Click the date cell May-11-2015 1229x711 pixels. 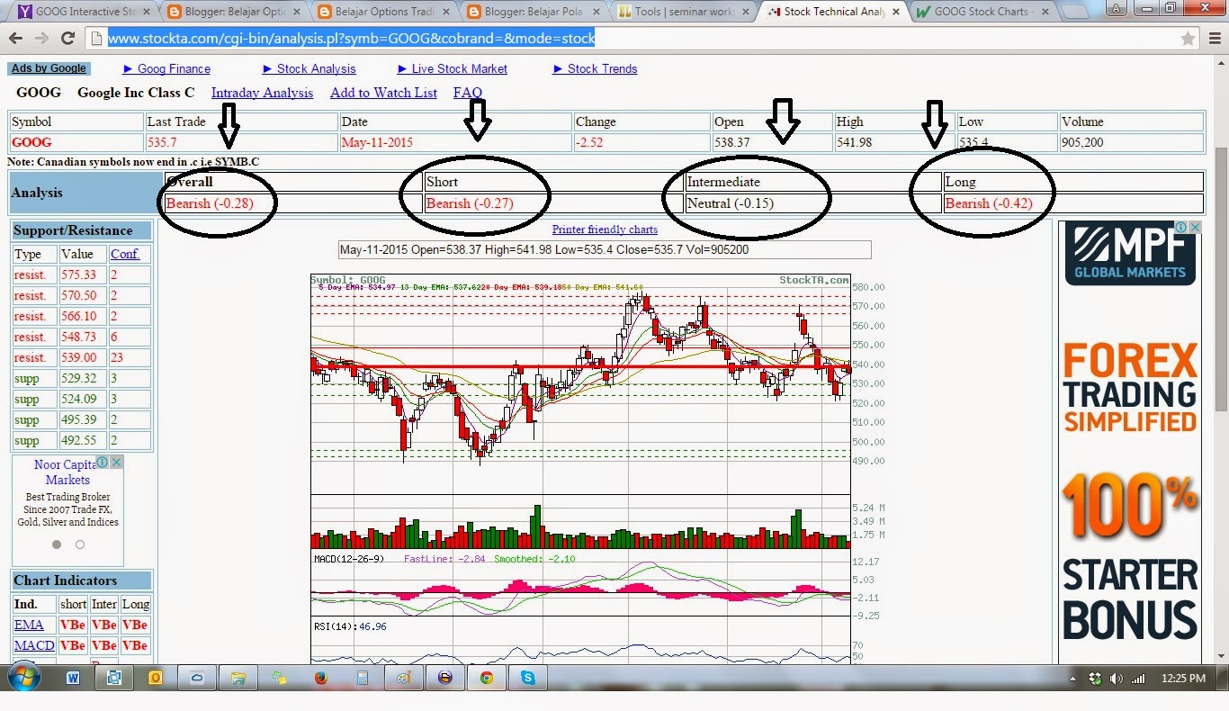point(455,142)
